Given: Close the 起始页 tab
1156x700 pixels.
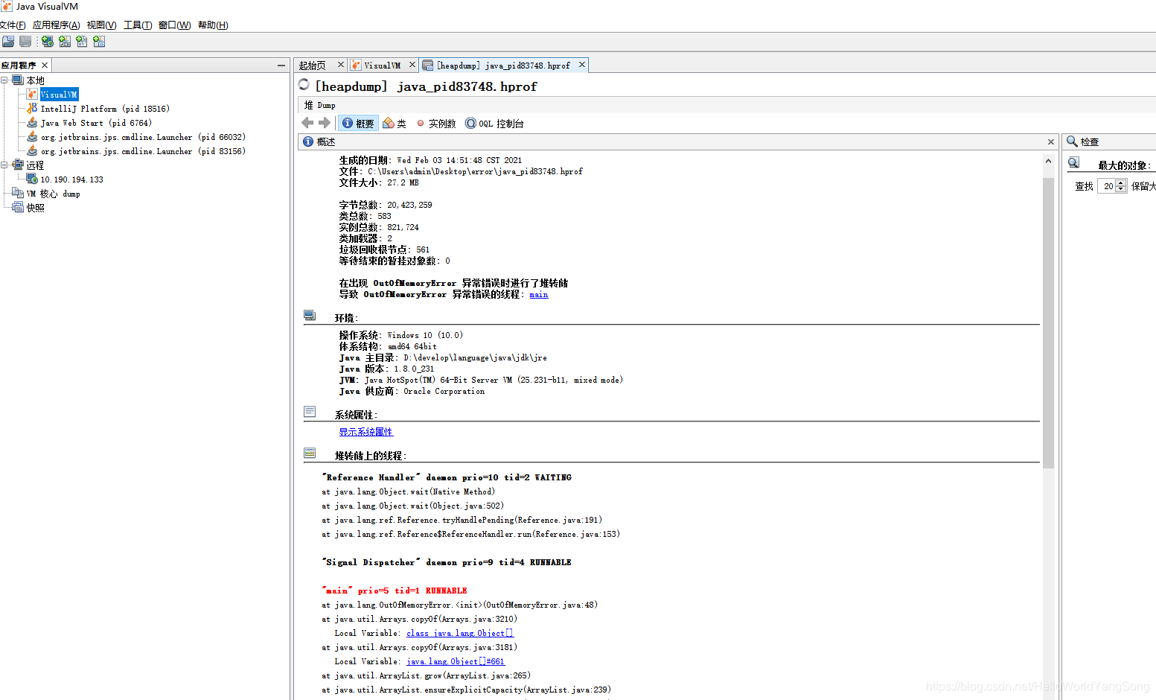Looking at the screenshot, I should point(340,65).
